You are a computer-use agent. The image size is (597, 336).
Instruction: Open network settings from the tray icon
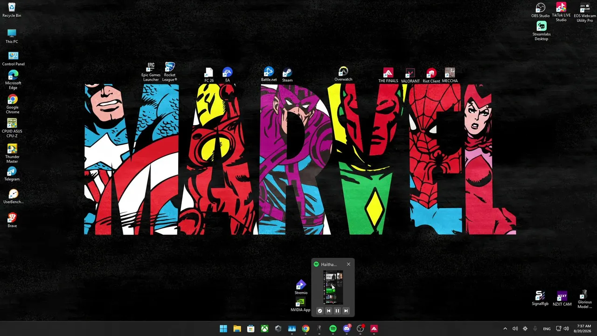559,329
